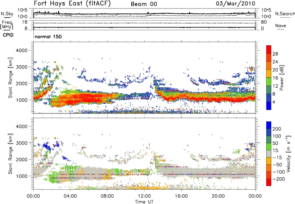Click the "3000" tick of the velocity panel
This screenshot has width=295, height=204.
click(22, 143)
